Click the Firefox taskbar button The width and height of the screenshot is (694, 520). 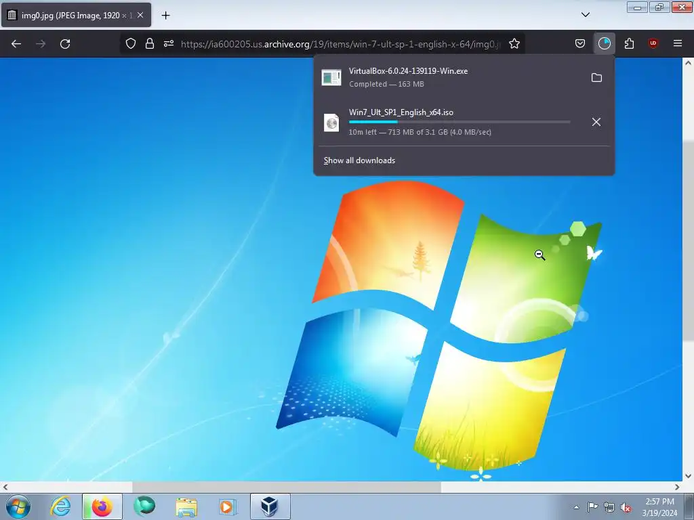point(102,506)
